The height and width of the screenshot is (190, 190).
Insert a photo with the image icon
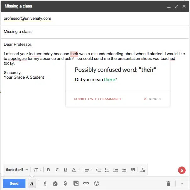click(x=76, y=183)
